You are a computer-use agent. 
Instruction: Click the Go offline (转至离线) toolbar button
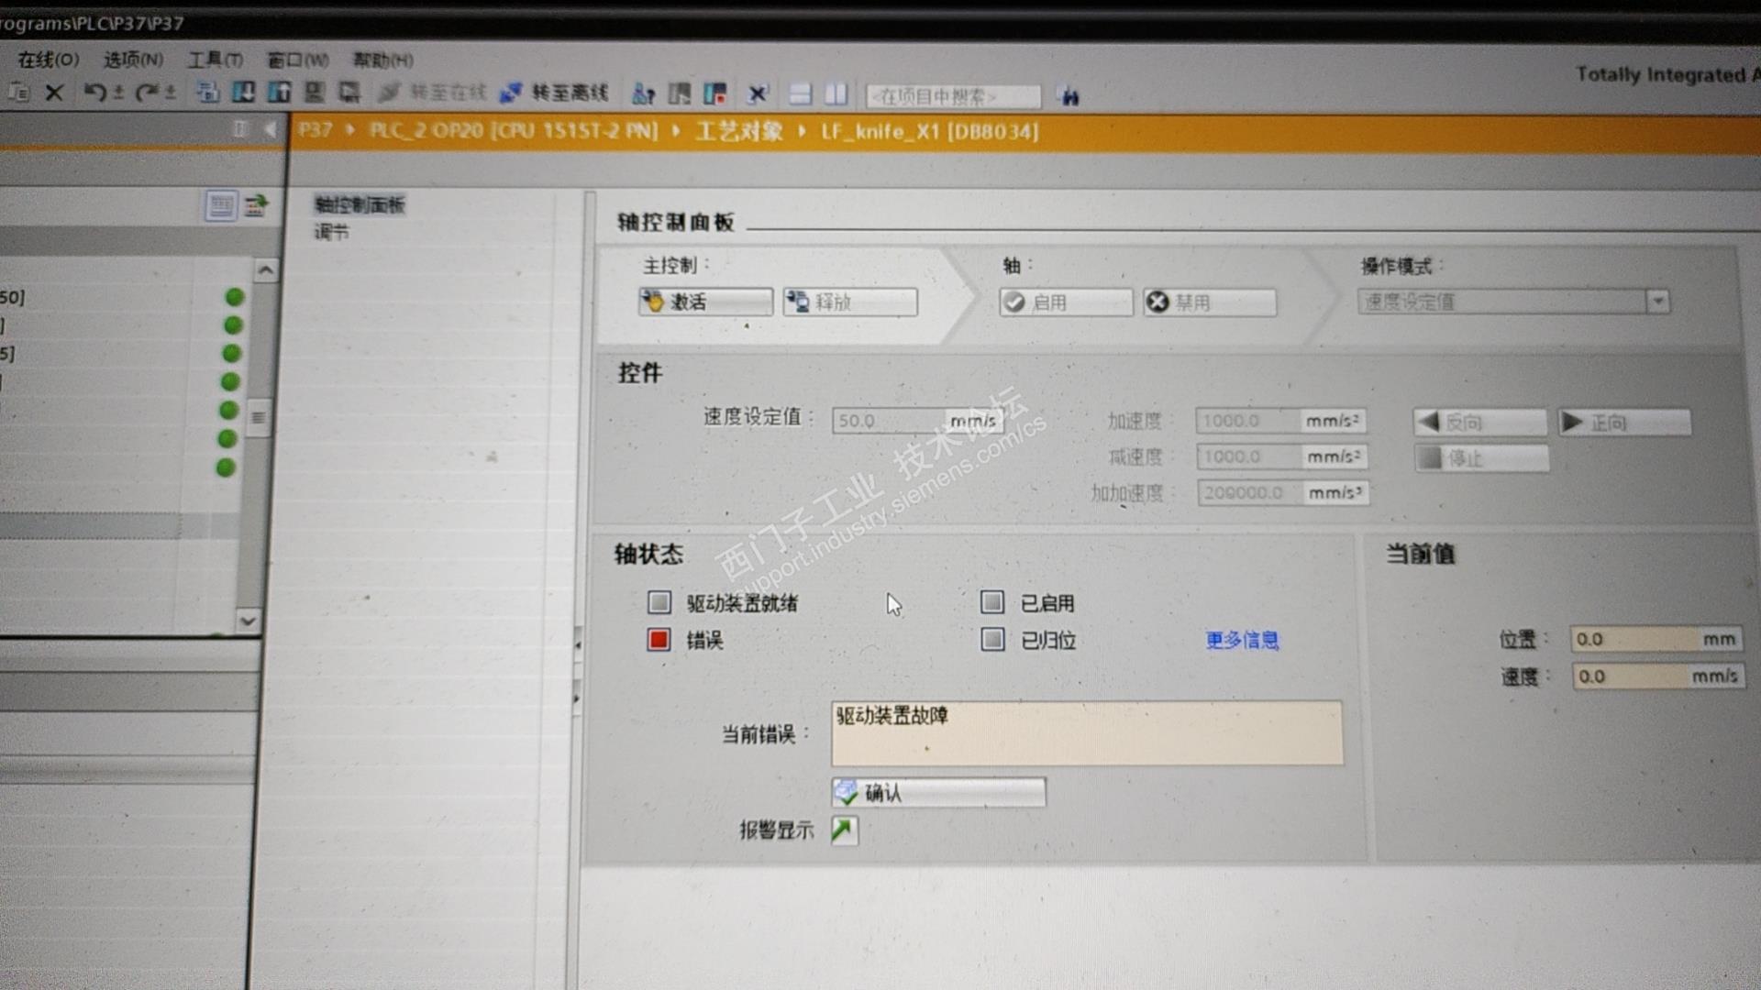click(x=556, y=93)
